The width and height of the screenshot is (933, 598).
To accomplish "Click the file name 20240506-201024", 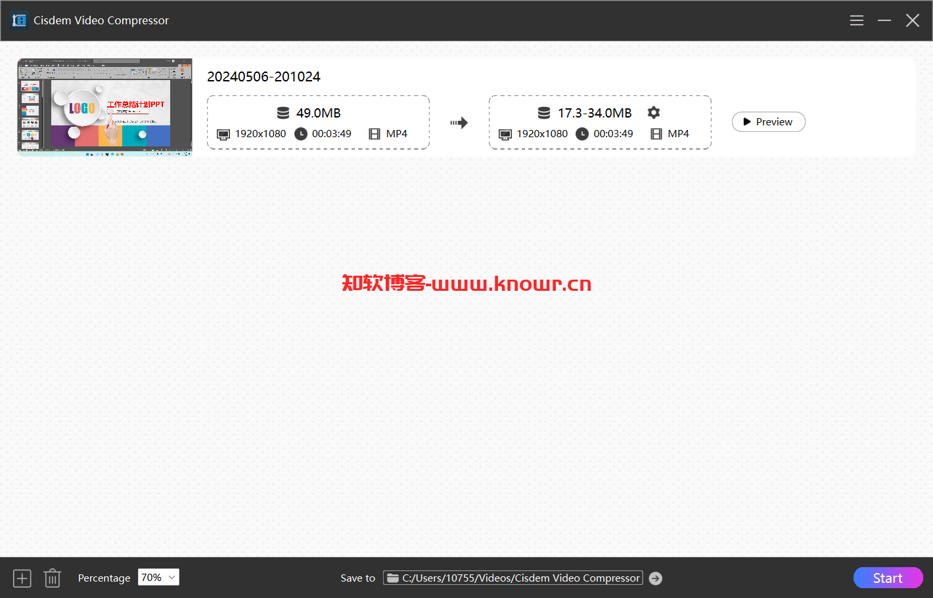I will 263,77.
